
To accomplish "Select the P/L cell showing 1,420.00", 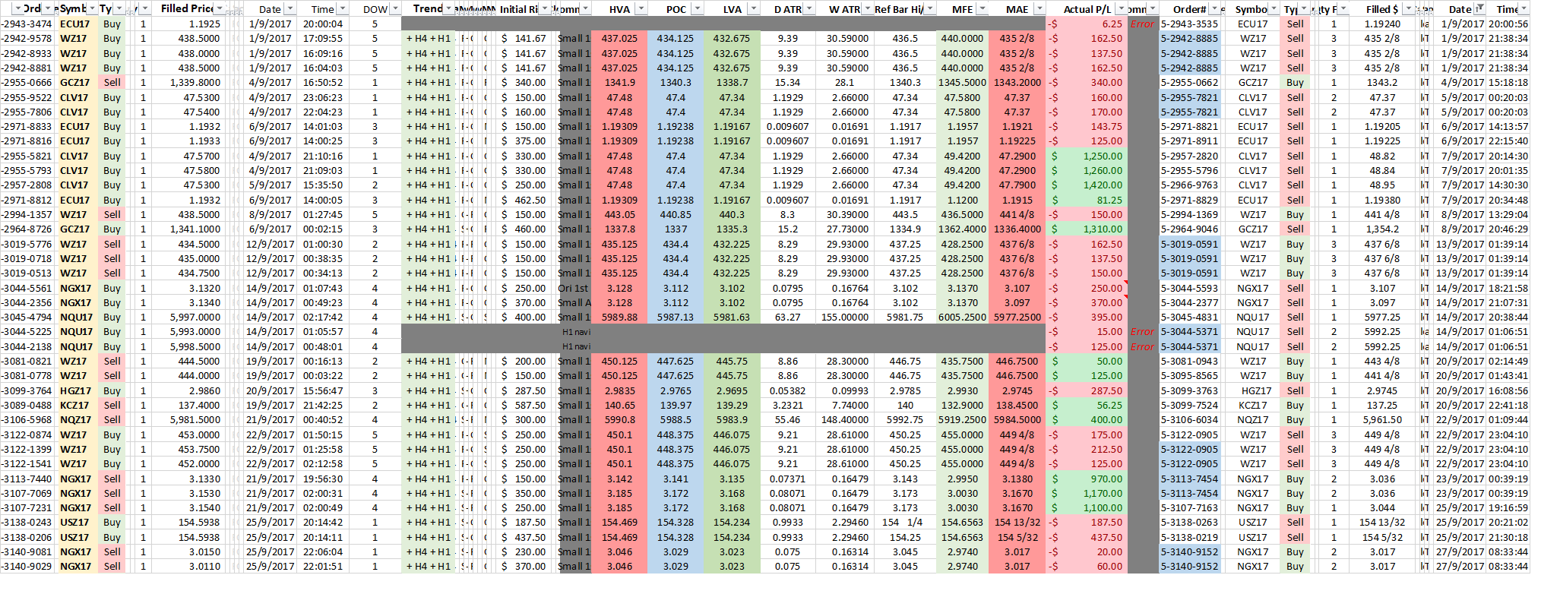I will pyautogui.click(x=1087, y=185).
